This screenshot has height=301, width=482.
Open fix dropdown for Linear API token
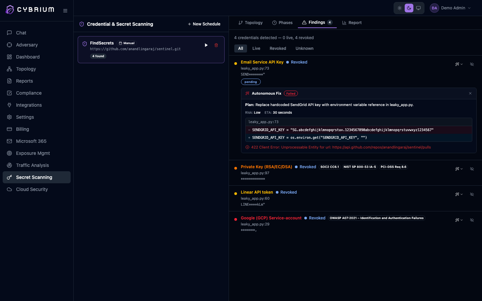click(x=459, y=194)
